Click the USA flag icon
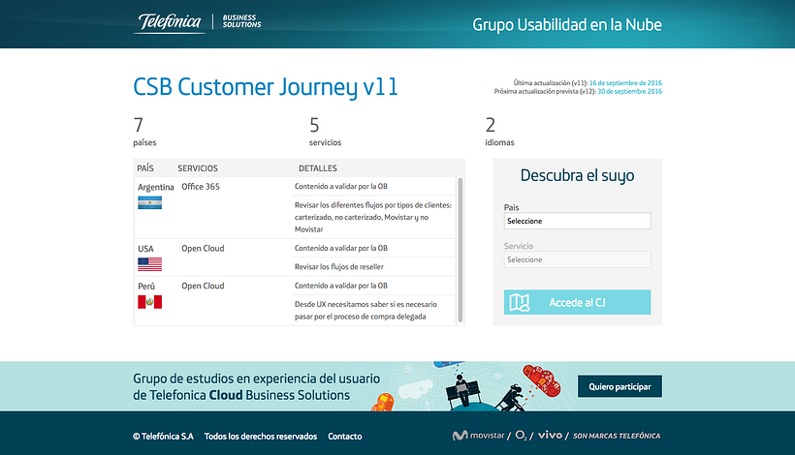Image resolution: width=795 pixels, height=455 pixels. pyautogui.click(x=149, y=264)
